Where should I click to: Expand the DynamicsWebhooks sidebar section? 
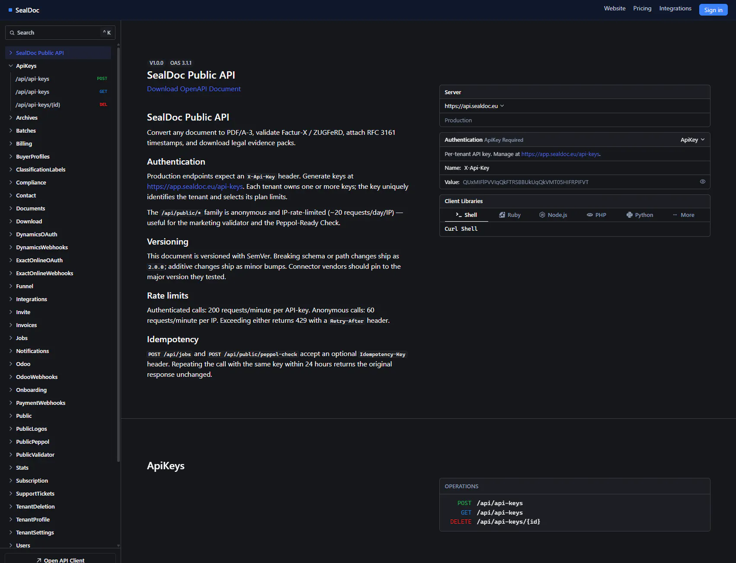58,247
